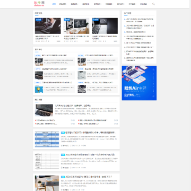
Task: Open the white table article thumbnail
Action: tap(47, 161)
